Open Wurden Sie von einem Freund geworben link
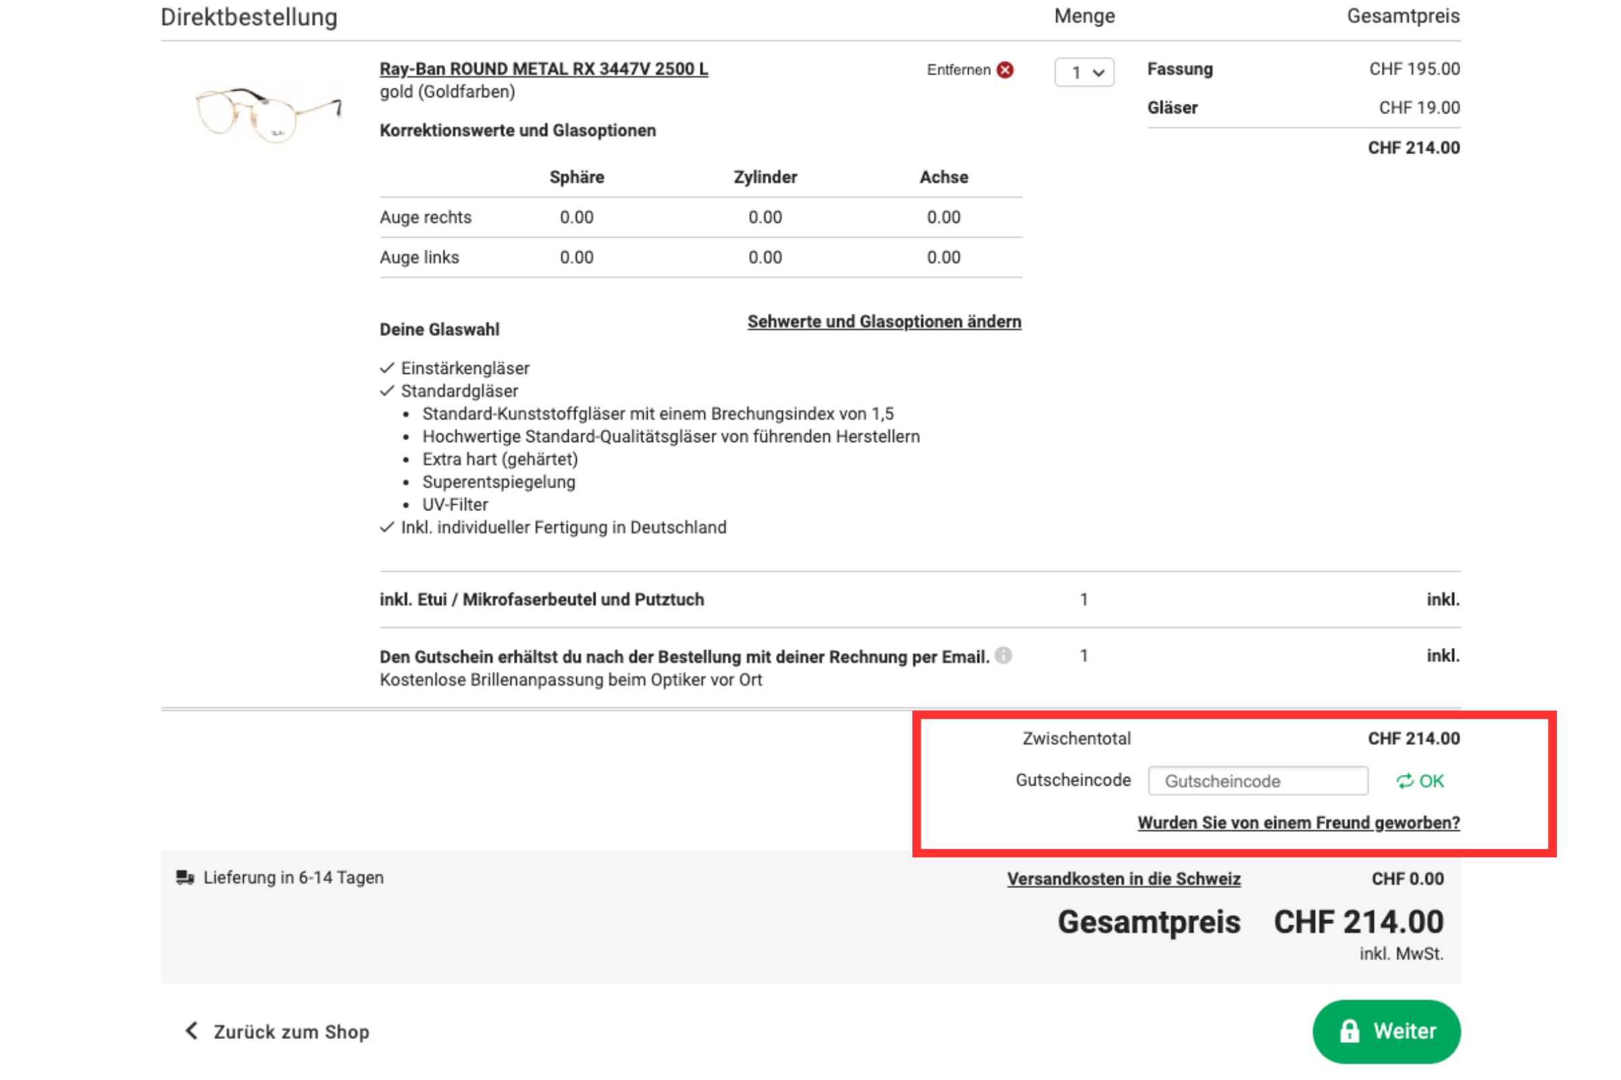This screenshot has height=1080, width=1621. coord(1297,822)
